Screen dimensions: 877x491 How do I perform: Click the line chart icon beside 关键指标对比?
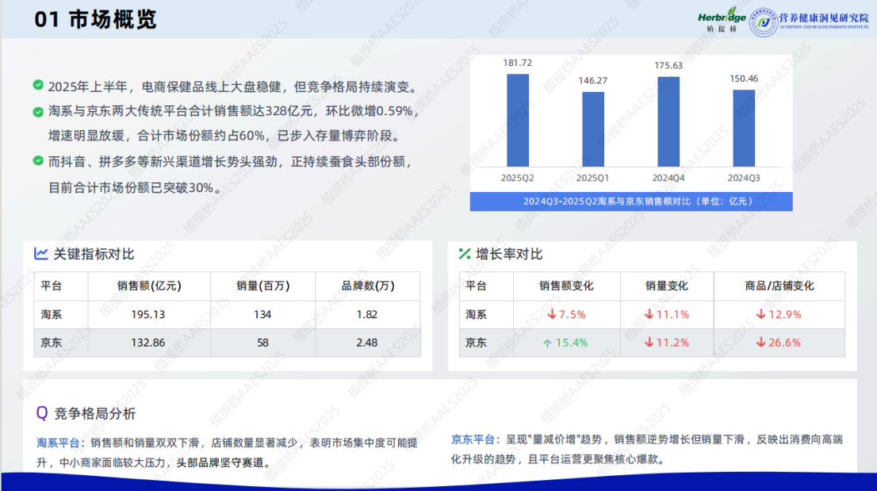(41, 254)
